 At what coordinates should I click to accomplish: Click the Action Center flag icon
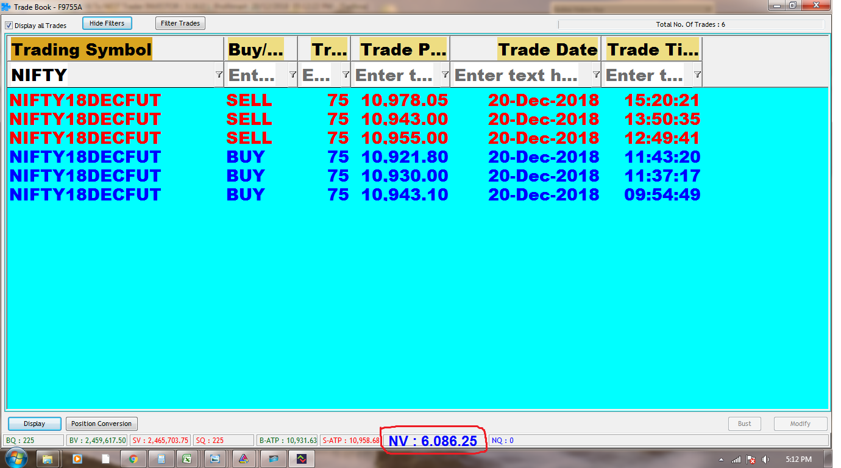coord(751,459)
